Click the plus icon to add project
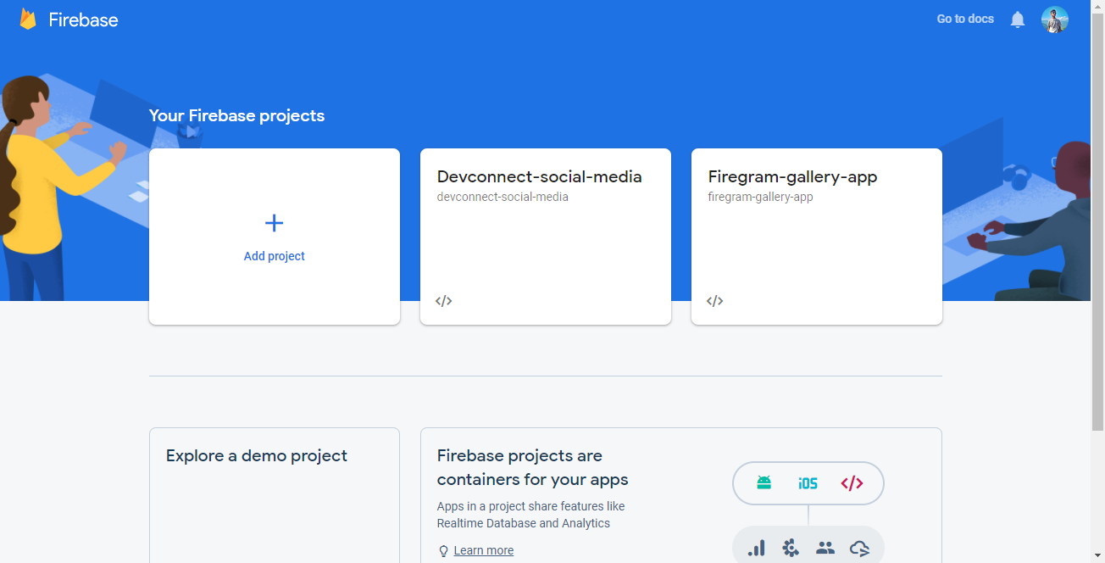This screenshot has width=1105, height=563. point(274,223)
